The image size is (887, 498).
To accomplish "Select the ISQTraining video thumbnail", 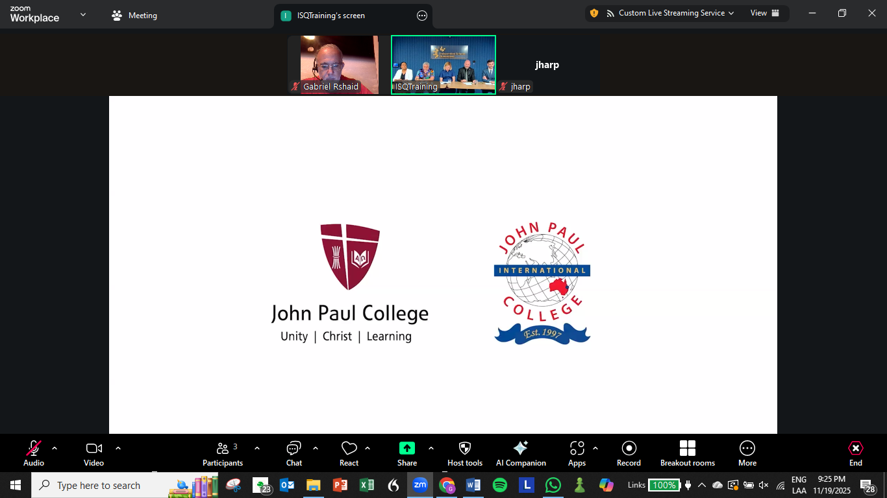I will tap(443, 65).
